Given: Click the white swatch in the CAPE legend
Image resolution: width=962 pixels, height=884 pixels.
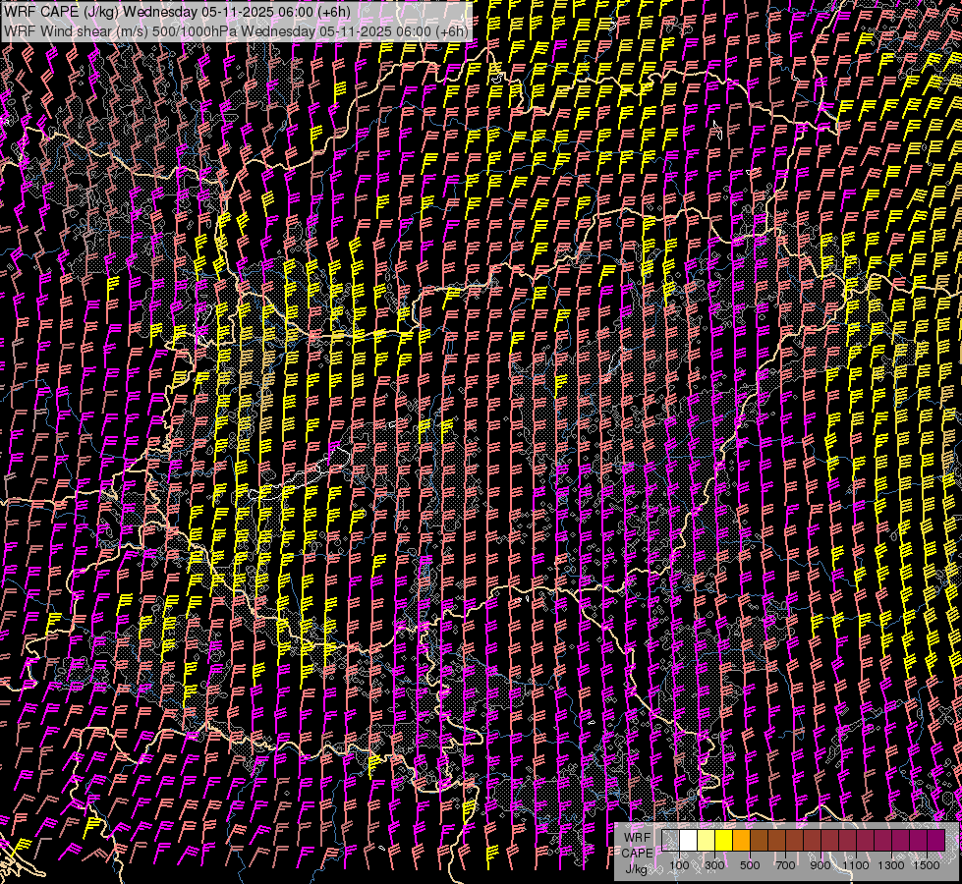Looking at the screenshot, I should 688,841.
